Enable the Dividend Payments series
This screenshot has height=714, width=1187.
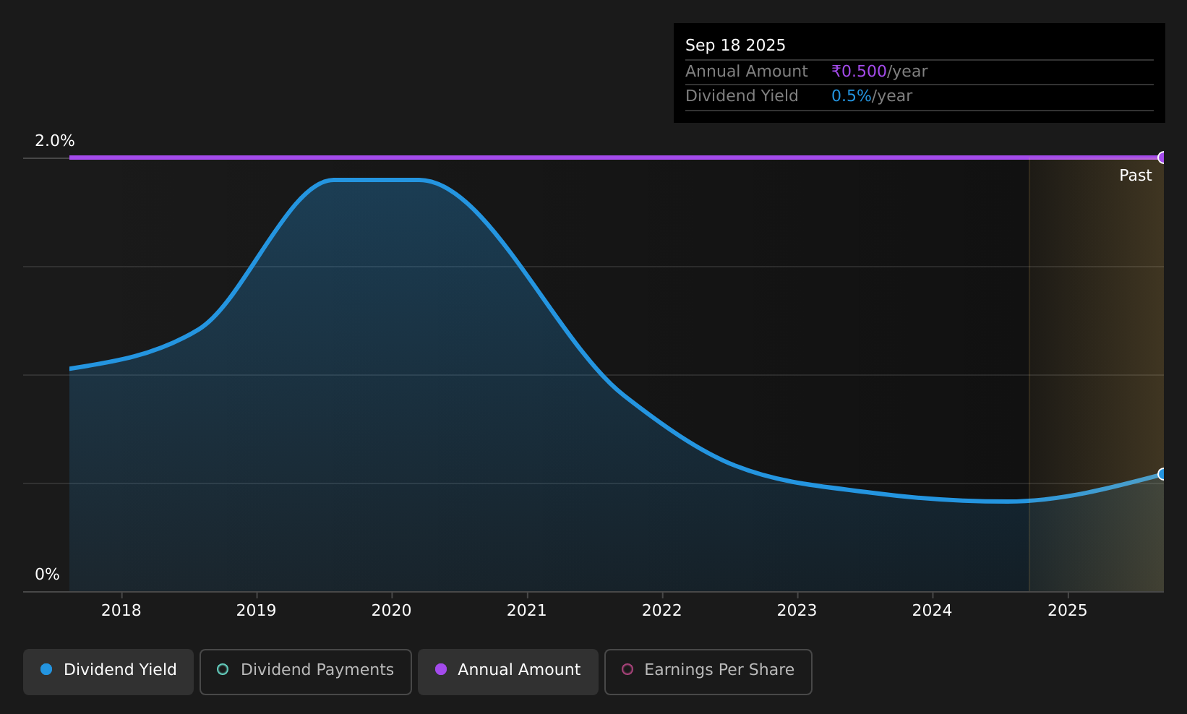[x=306, y=671]
